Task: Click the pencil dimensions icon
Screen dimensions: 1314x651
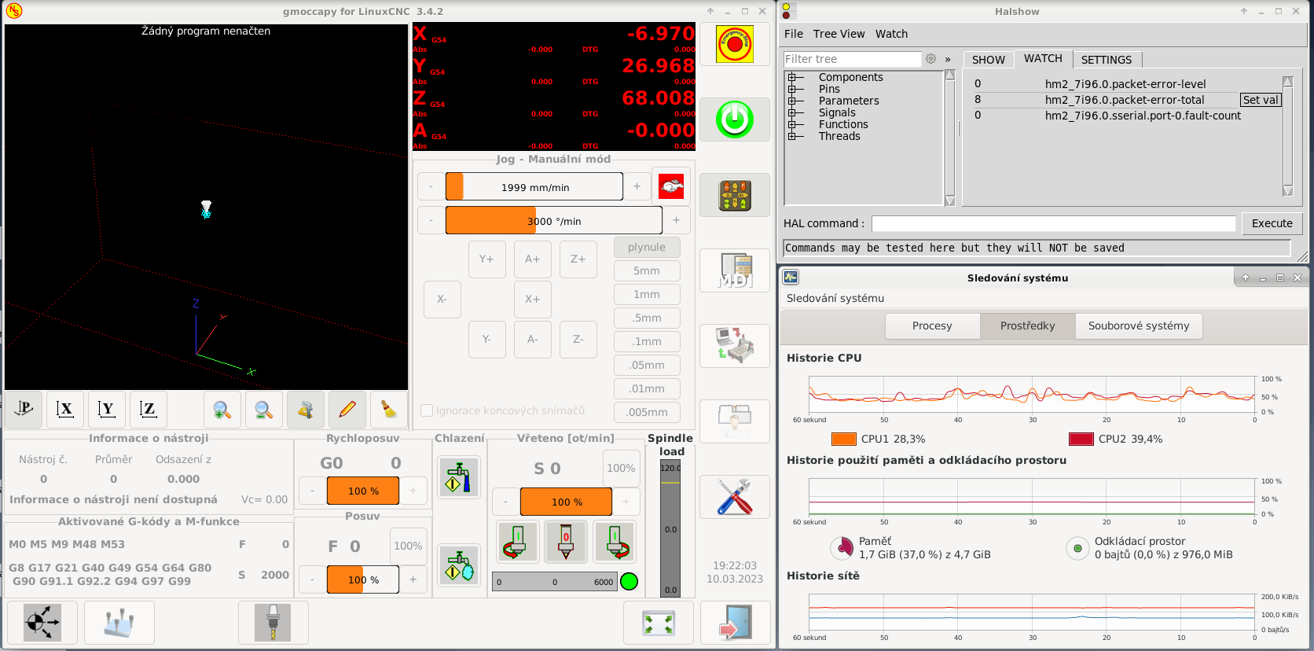Action: pyautogui.click(x=347, y=410)
